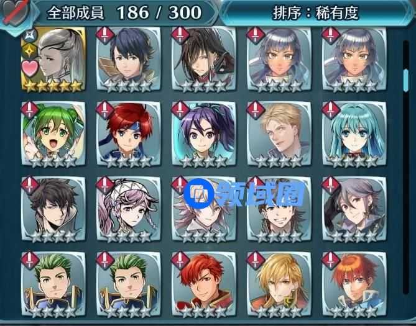Select the five-star silver-haired hero
Screen dimensions: 416x326
54,60
